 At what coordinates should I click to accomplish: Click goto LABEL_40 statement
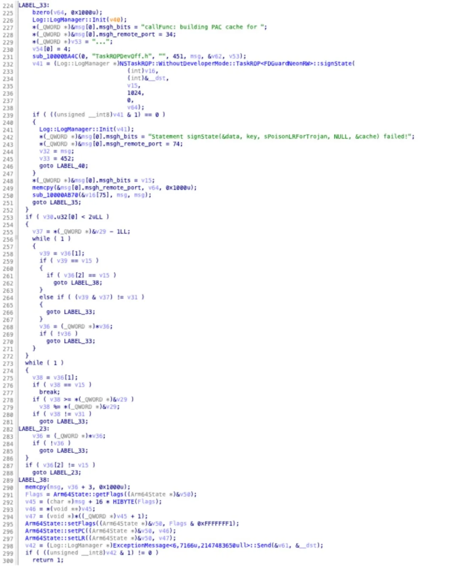(64, 166)
